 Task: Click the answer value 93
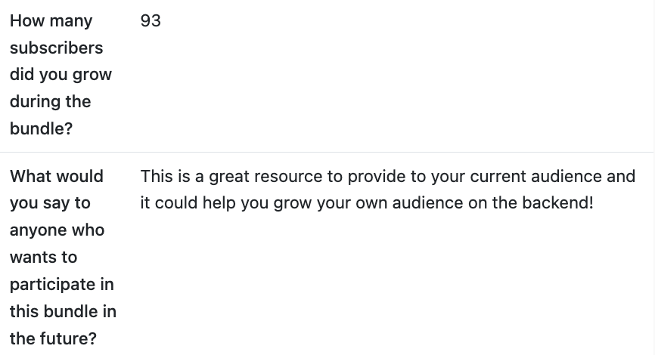pos(151,21)
